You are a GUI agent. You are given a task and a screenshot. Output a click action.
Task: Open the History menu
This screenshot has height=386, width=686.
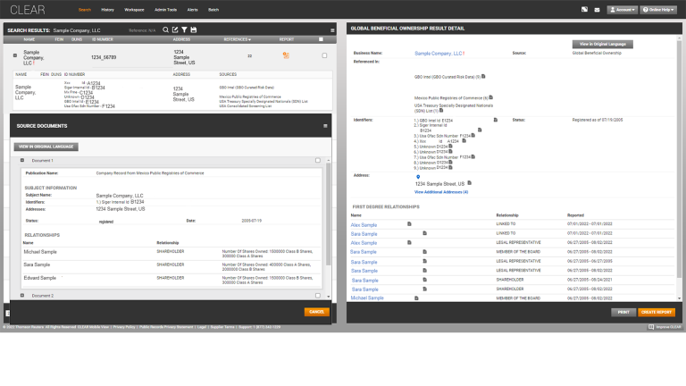point(107,9)
